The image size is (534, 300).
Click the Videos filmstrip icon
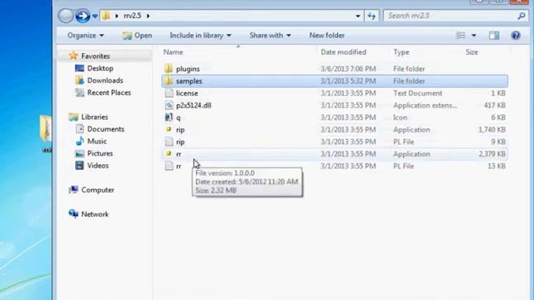(x=79, y=165)
